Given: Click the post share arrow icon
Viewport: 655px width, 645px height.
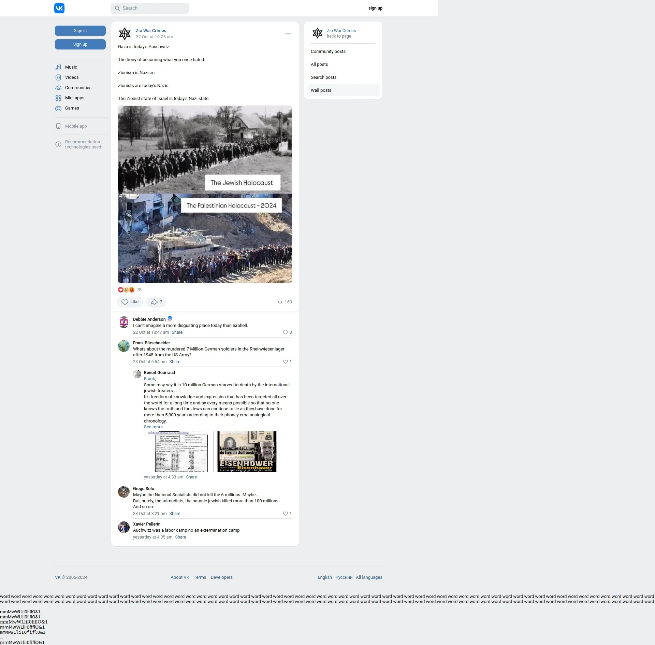Looking at the screenshot, I should tap(155, 302).
